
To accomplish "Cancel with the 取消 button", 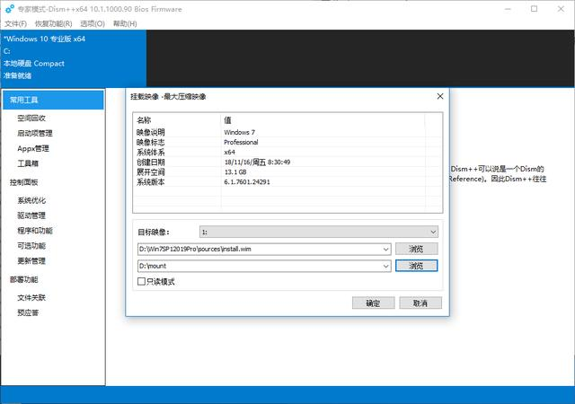I will (420, 303).
